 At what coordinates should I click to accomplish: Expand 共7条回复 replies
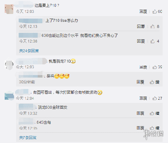[x=28, y=138]
